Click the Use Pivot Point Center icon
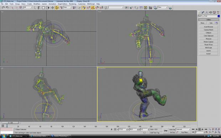The width and height of the screenshot is (221, 138). point(74,8)
